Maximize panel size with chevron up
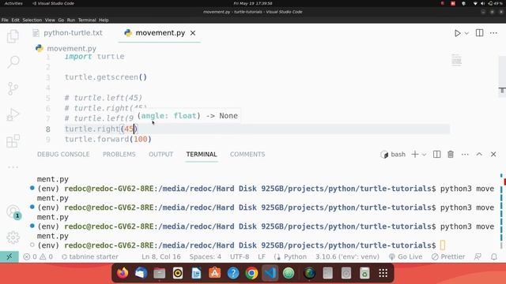 click(479, 155)
